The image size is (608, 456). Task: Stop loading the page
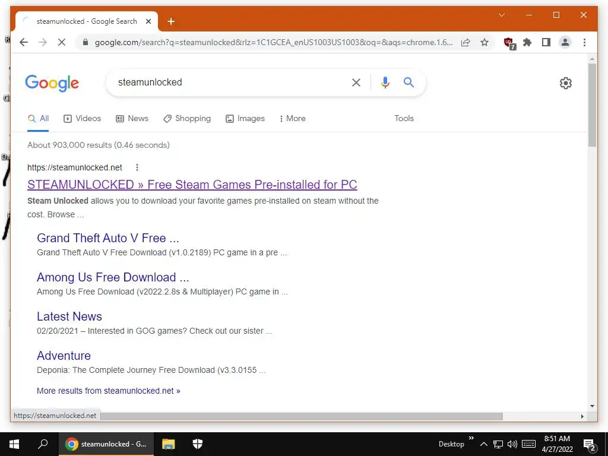62,42
